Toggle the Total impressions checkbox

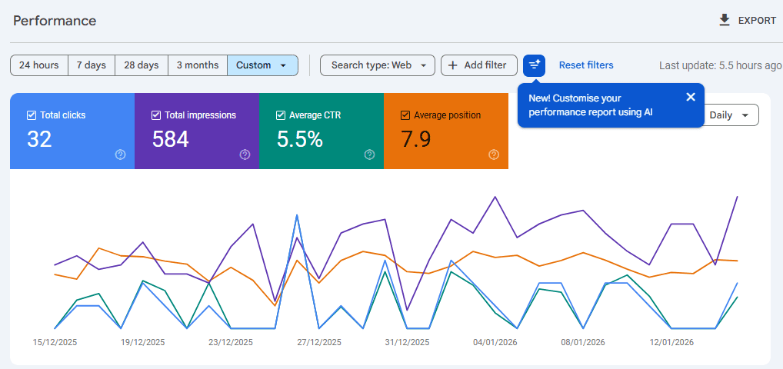[x=156, y=115]
